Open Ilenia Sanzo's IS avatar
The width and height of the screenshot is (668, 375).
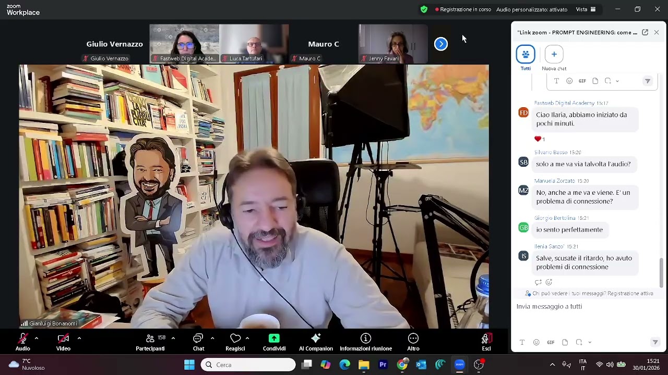(x=523, y=256)
